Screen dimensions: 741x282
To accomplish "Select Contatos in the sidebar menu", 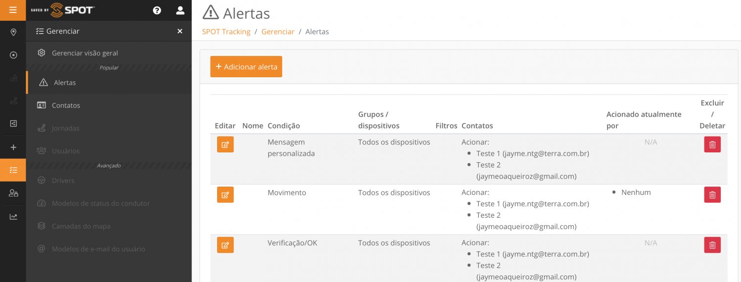I will (66, 105).
